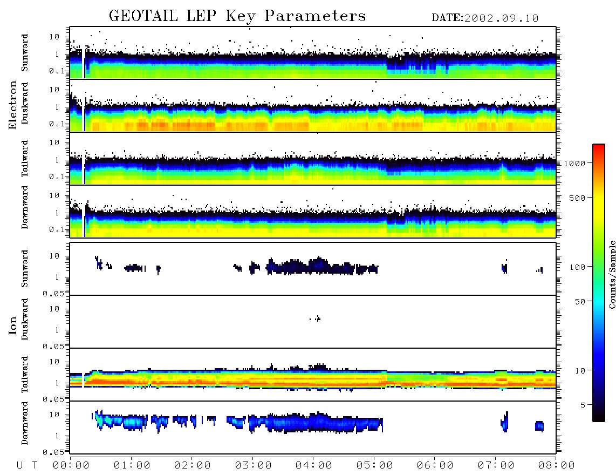Click the U T time axis label
Viewport: 616px width, 475px height.
tap(27, 465)
